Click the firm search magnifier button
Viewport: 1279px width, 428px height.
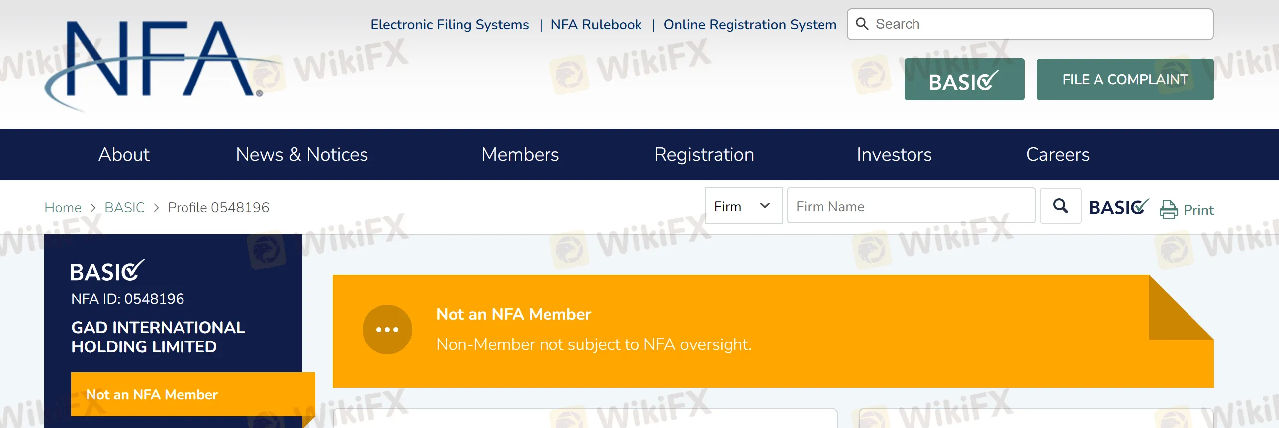[1060, 206]
